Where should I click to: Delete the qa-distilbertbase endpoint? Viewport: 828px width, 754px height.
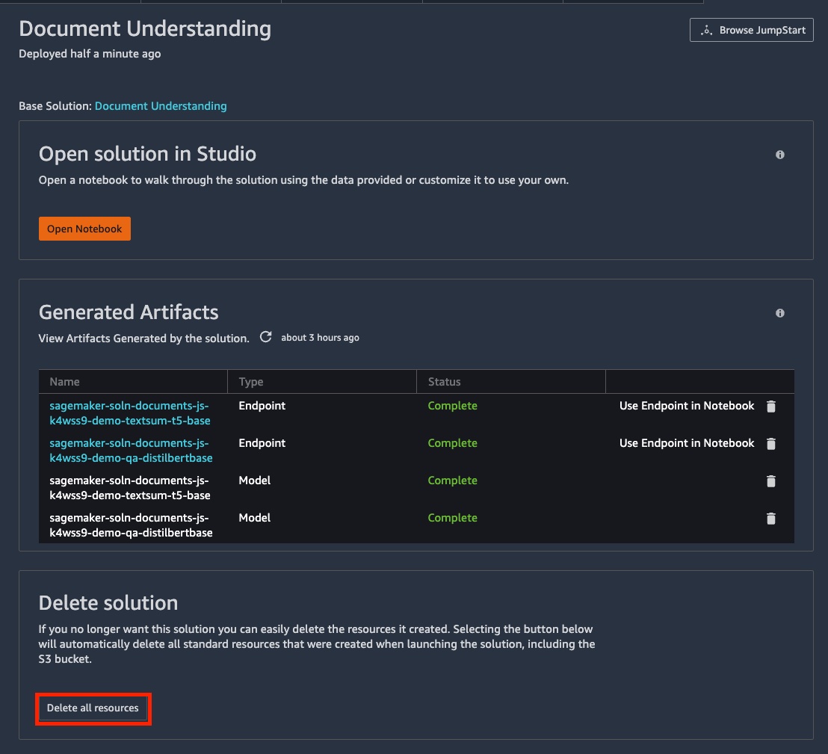pyautogui.click(x=771, y=444)
